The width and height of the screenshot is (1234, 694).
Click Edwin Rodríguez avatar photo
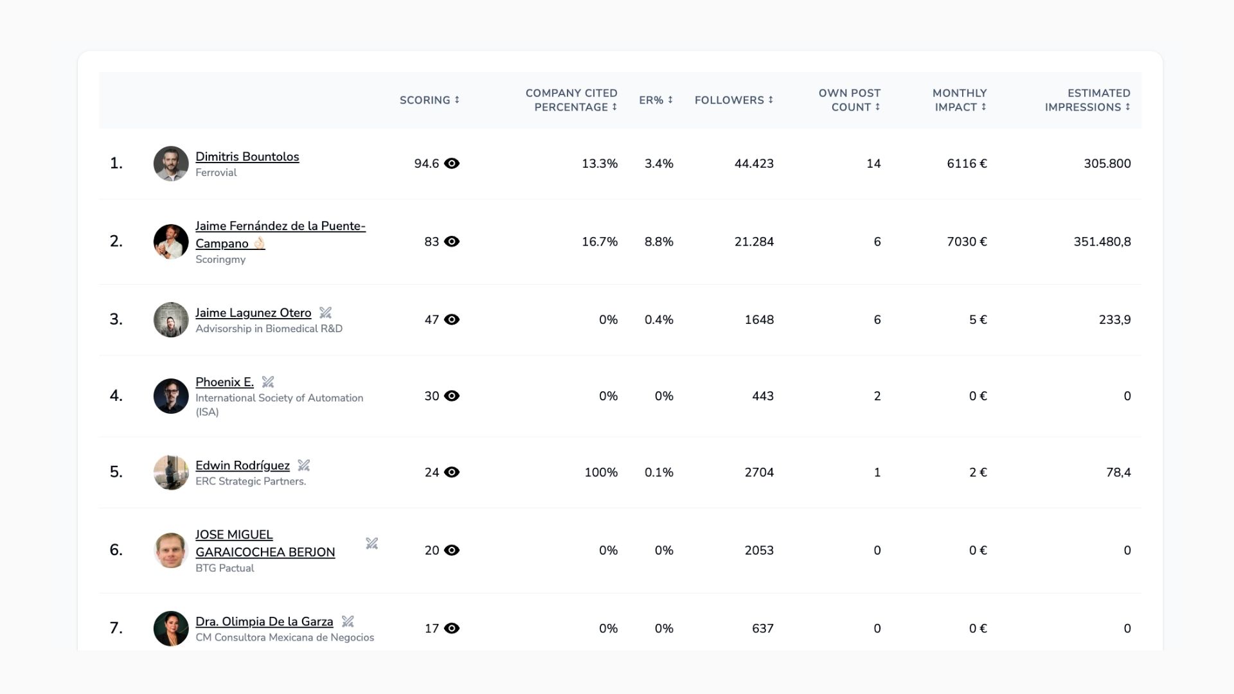coord(171,472)
